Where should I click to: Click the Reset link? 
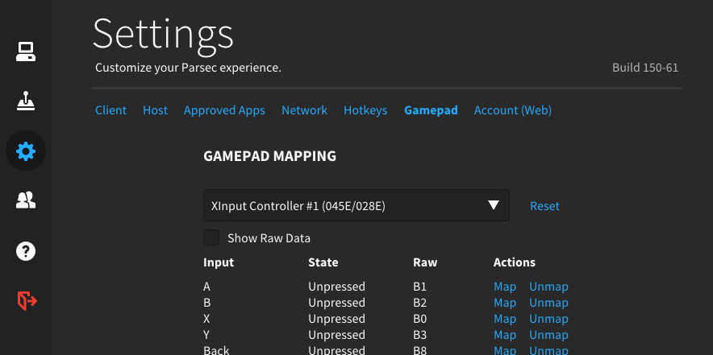[544, 206]
